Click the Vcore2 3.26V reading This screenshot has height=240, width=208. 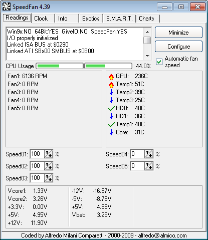[28, 199]
